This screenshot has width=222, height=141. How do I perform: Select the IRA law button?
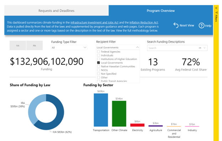[x=35, y=45]
